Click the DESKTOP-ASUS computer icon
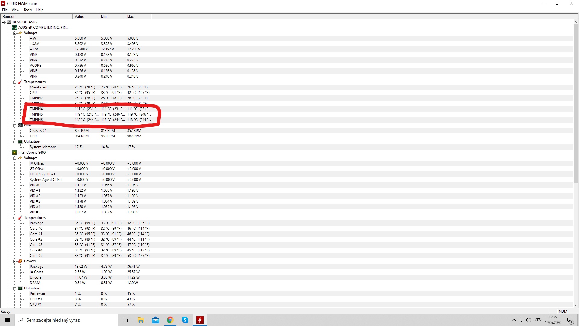This screenshot has height=326, width=579. tap(9, 22)
